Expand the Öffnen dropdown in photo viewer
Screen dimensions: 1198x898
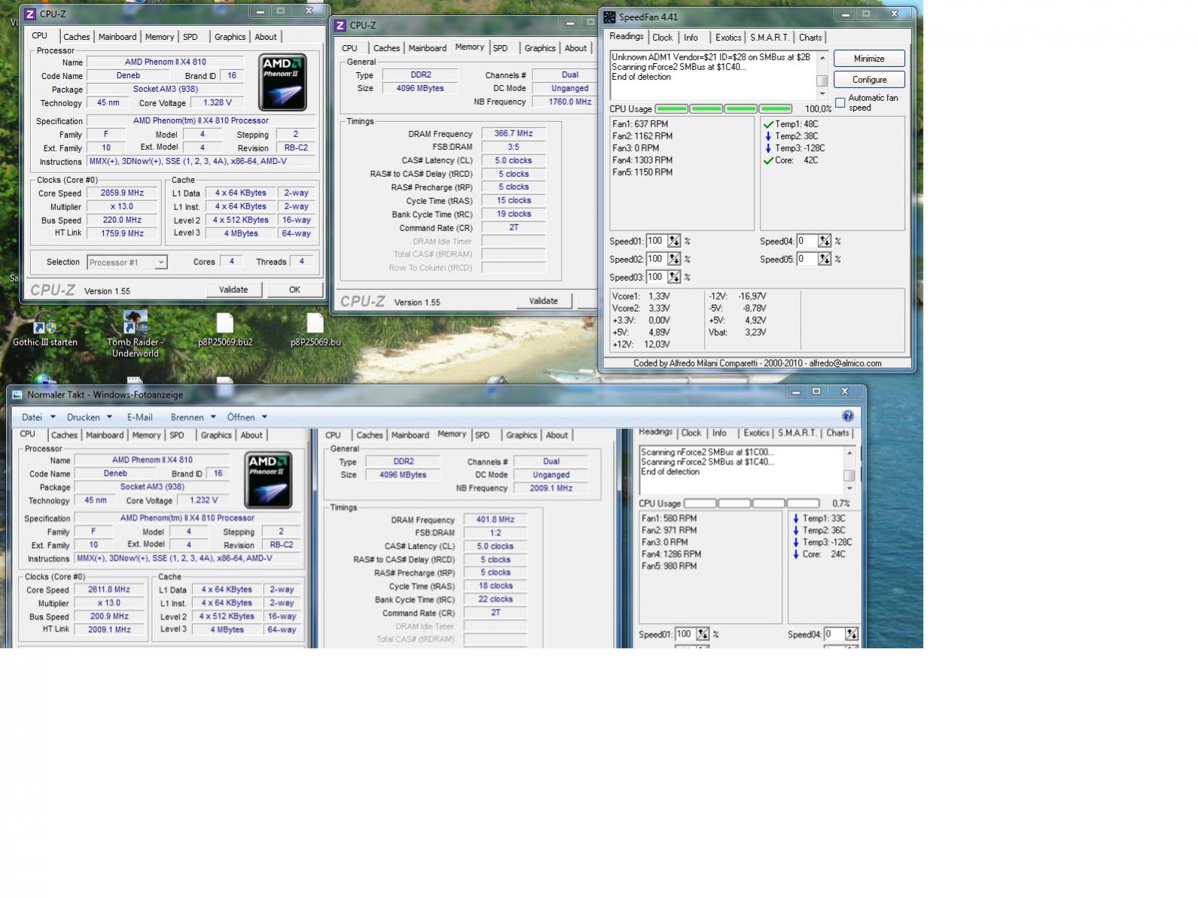(264, 417)
